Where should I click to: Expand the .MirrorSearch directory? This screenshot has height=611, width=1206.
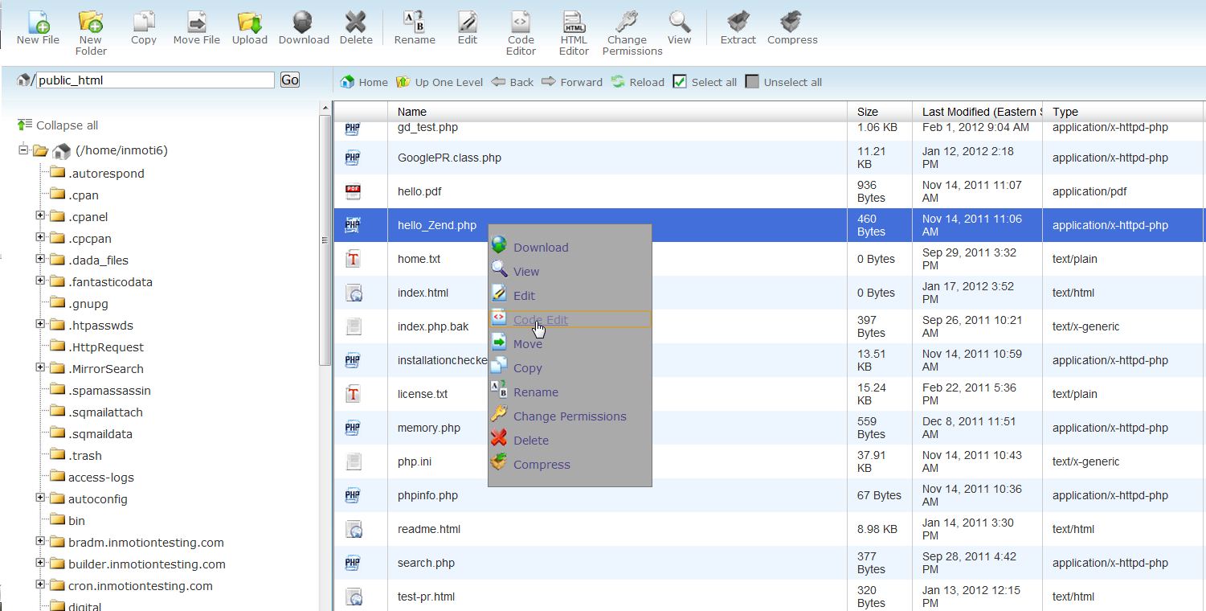pos(40,368)
